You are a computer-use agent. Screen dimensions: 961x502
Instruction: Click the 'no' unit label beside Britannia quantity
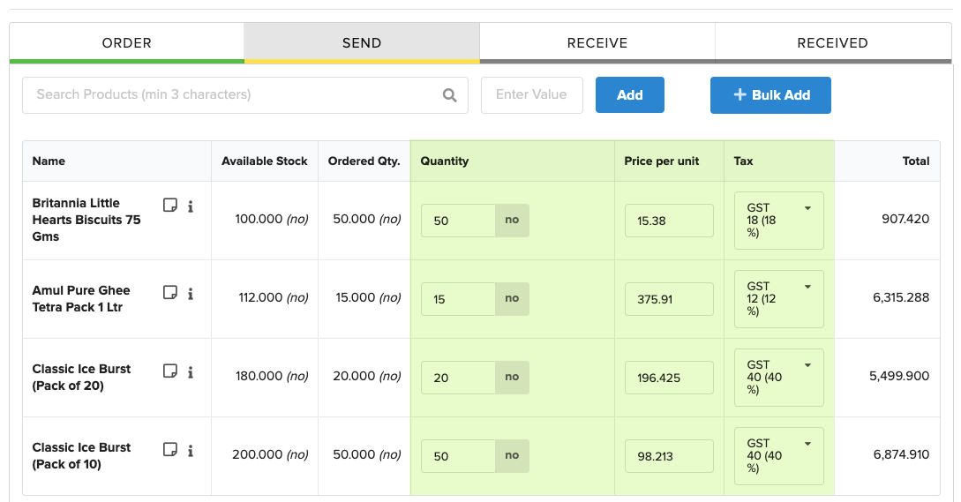pyautogui.click(x=513, y=220)
